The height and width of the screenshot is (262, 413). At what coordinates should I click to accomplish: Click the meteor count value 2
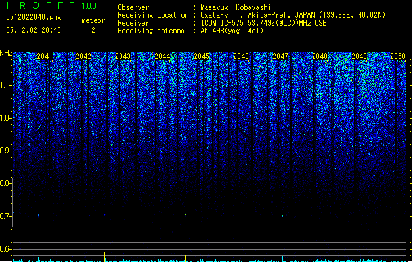pos(93,30)
